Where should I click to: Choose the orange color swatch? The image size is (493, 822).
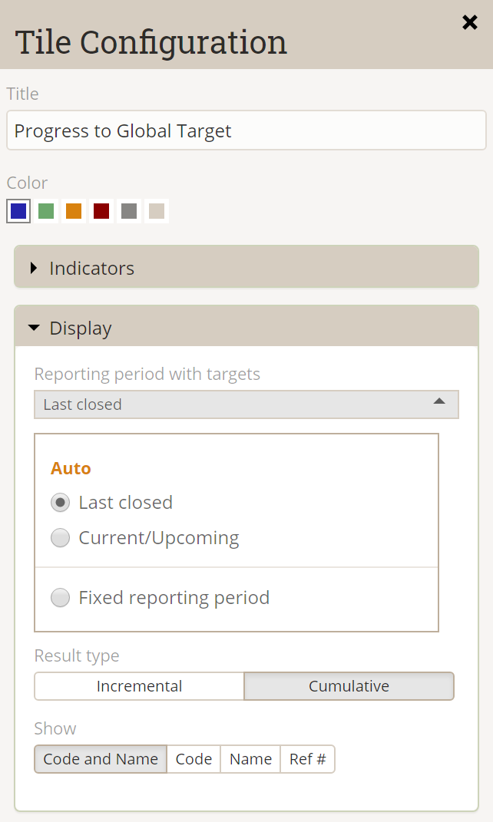tap(74, 211)
